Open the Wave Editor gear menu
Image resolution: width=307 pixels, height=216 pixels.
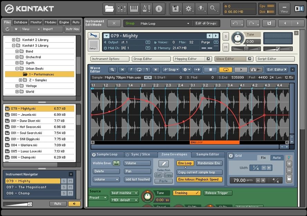(187, 70)
